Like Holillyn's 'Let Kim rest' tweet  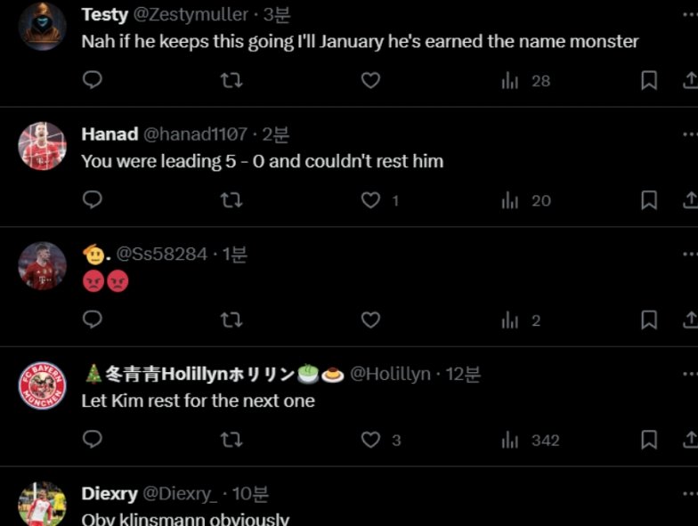point(370,440)
